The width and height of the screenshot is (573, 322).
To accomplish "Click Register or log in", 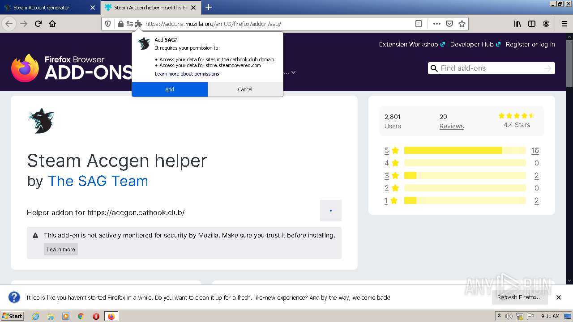I will coord(530,44).
